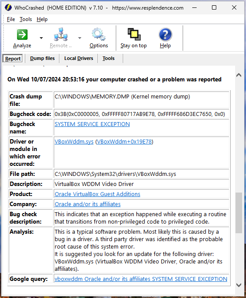
Task: Click the VBoxWddm.sys file path text
Action: [115, 174]
